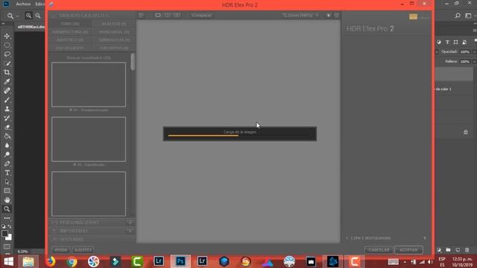Click the trash icon in Photoshop Layers panel
The image size is (477, 268).
coord(467,250)
